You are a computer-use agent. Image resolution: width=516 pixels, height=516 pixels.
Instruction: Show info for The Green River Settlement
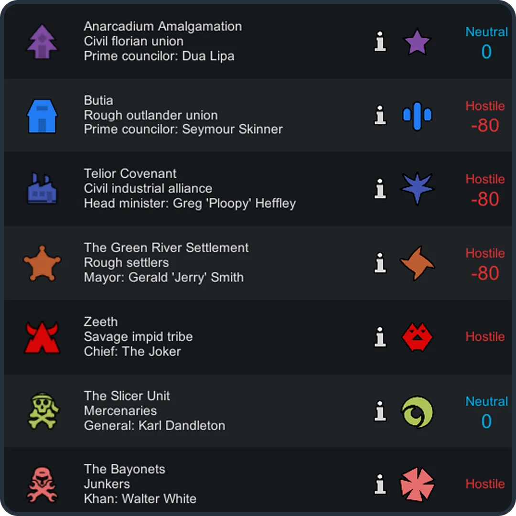[380, 263]
